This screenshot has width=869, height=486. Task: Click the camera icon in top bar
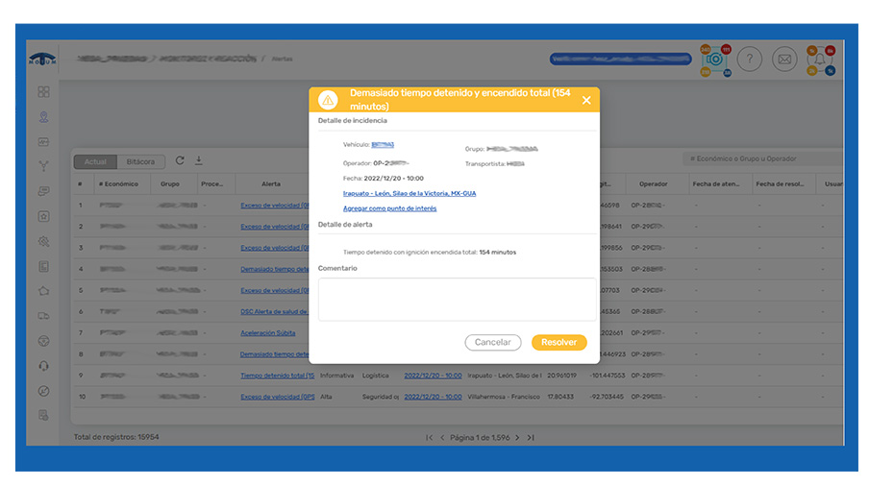coord(715,59)
